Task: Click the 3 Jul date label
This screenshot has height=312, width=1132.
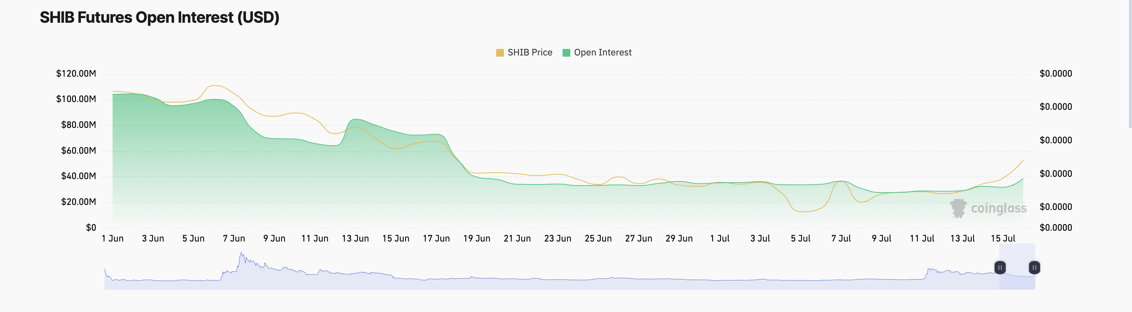Action: tap(760, 239)
